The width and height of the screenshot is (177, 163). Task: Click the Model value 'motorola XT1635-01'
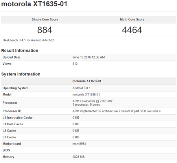click(86, 95)
